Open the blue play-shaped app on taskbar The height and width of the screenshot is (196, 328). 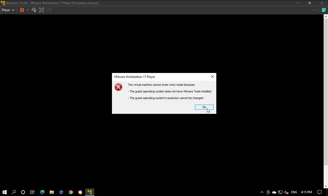[61, 192]
